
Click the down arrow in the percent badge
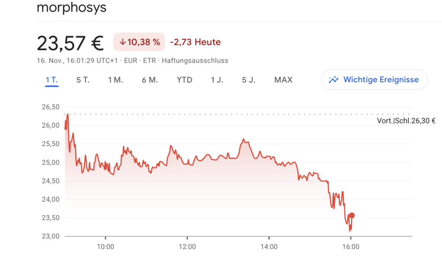[x=122, y=42]
